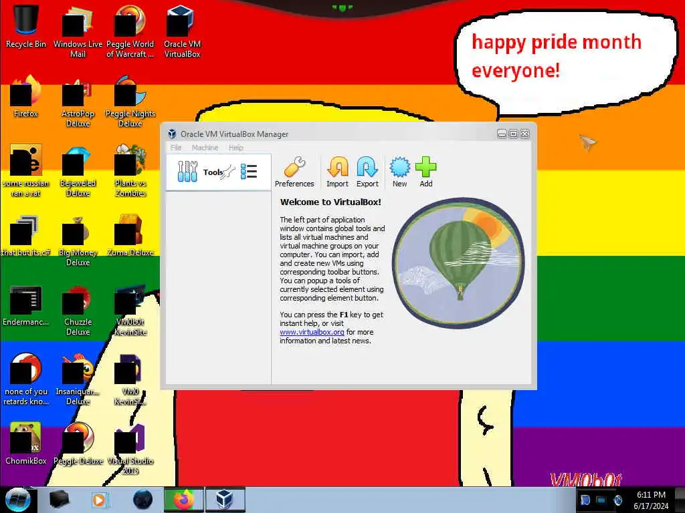Add an existing virtual machine
Image resolution: width=685 pixels, height=513 pixels.
tap(425, 172)
